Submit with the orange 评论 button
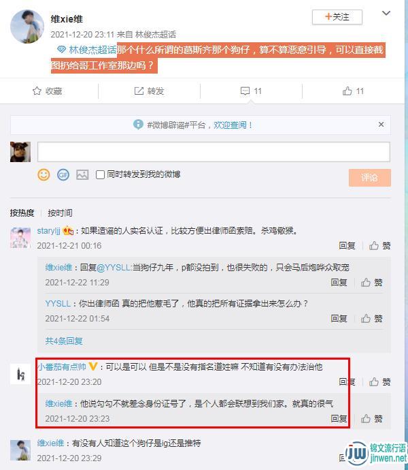The height and width of the screenshot is (470, 408). pyautogui.click(x=370, y=178)
